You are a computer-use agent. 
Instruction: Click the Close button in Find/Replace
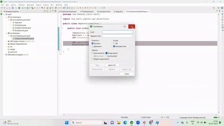[127, 74]
